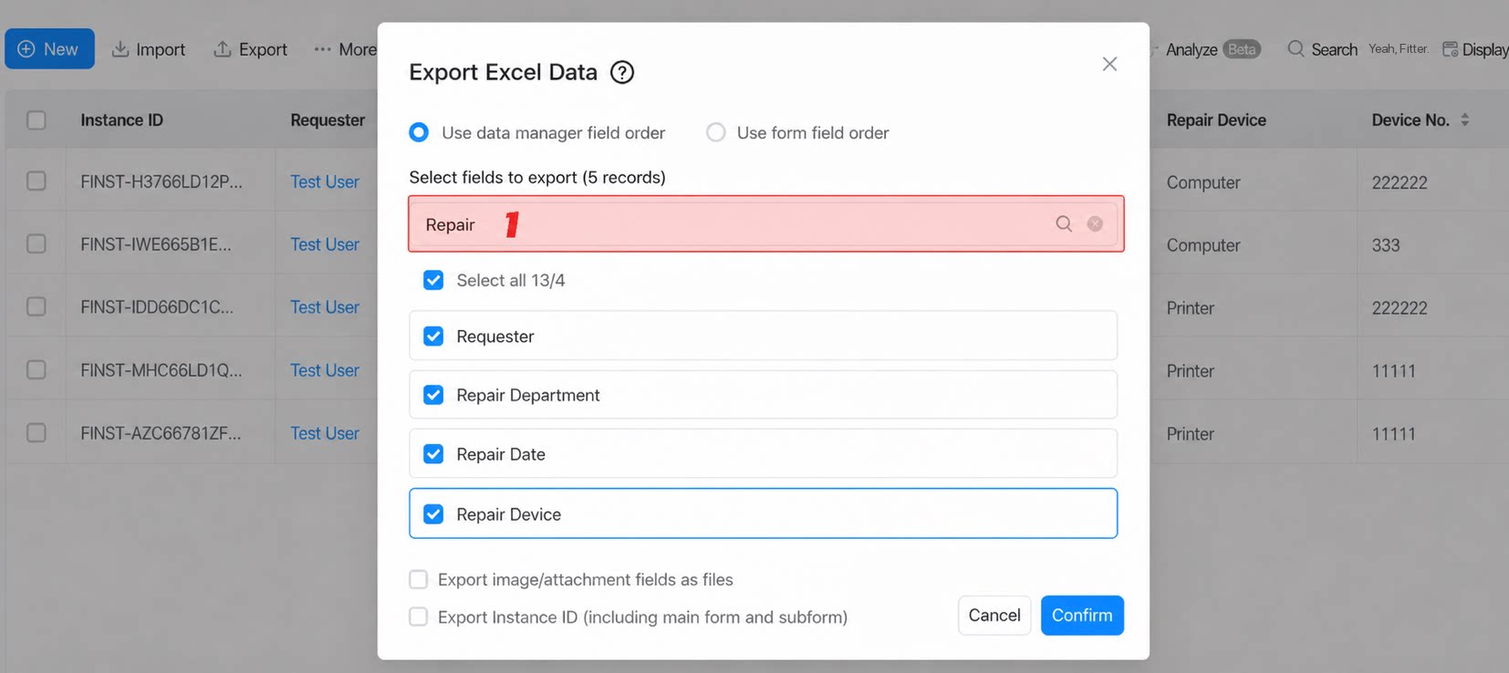Click the search magnifier in field filter
The image size is (1509, 673).
tap(1064, 223)
